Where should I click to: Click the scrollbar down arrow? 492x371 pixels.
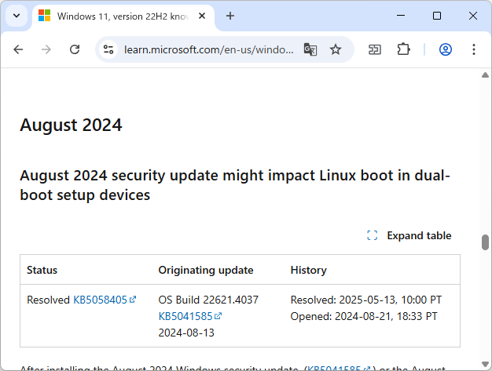(485, 364)
